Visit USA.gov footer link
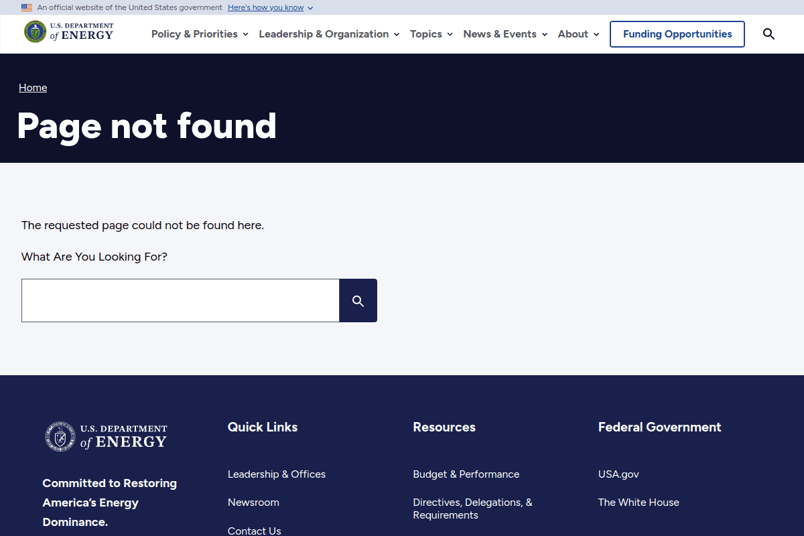The width and height of the screenshot is (804, 536). click(618, 474)
